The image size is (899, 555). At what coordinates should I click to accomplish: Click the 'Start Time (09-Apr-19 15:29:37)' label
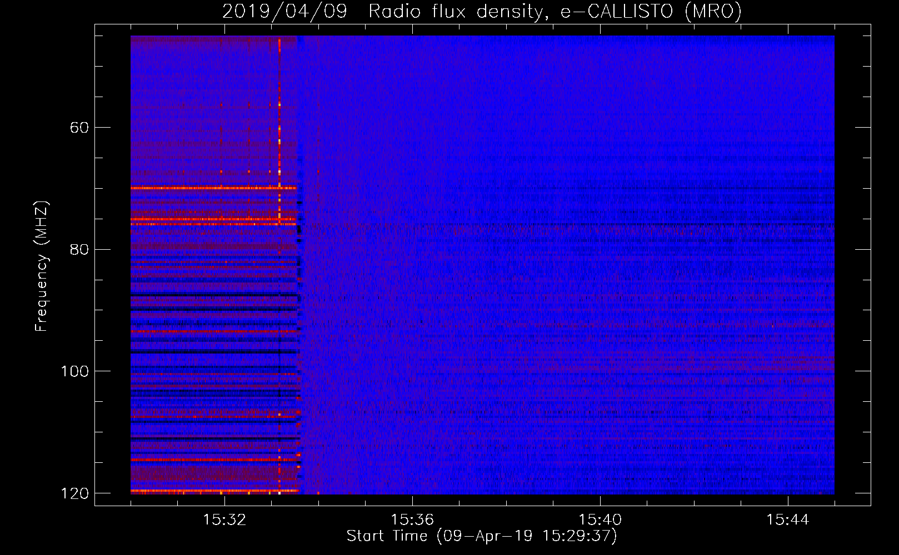pos(482,536)
